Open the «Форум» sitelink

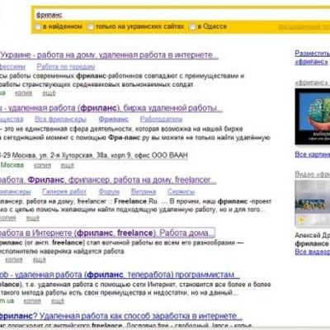[x=109, y=191]
